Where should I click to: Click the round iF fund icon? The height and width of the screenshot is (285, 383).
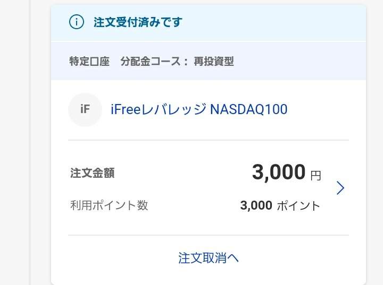(85, 110)
